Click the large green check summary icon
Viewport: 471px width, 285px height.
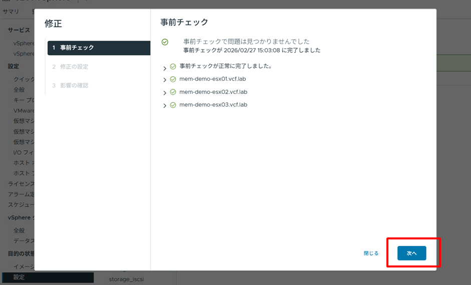pyautogui.click(x=165, y=42)
